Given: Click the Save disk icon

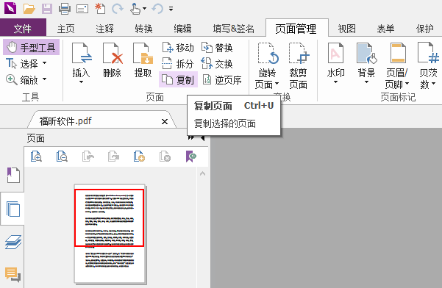Looking at the screenshot, I should (47, 9).
